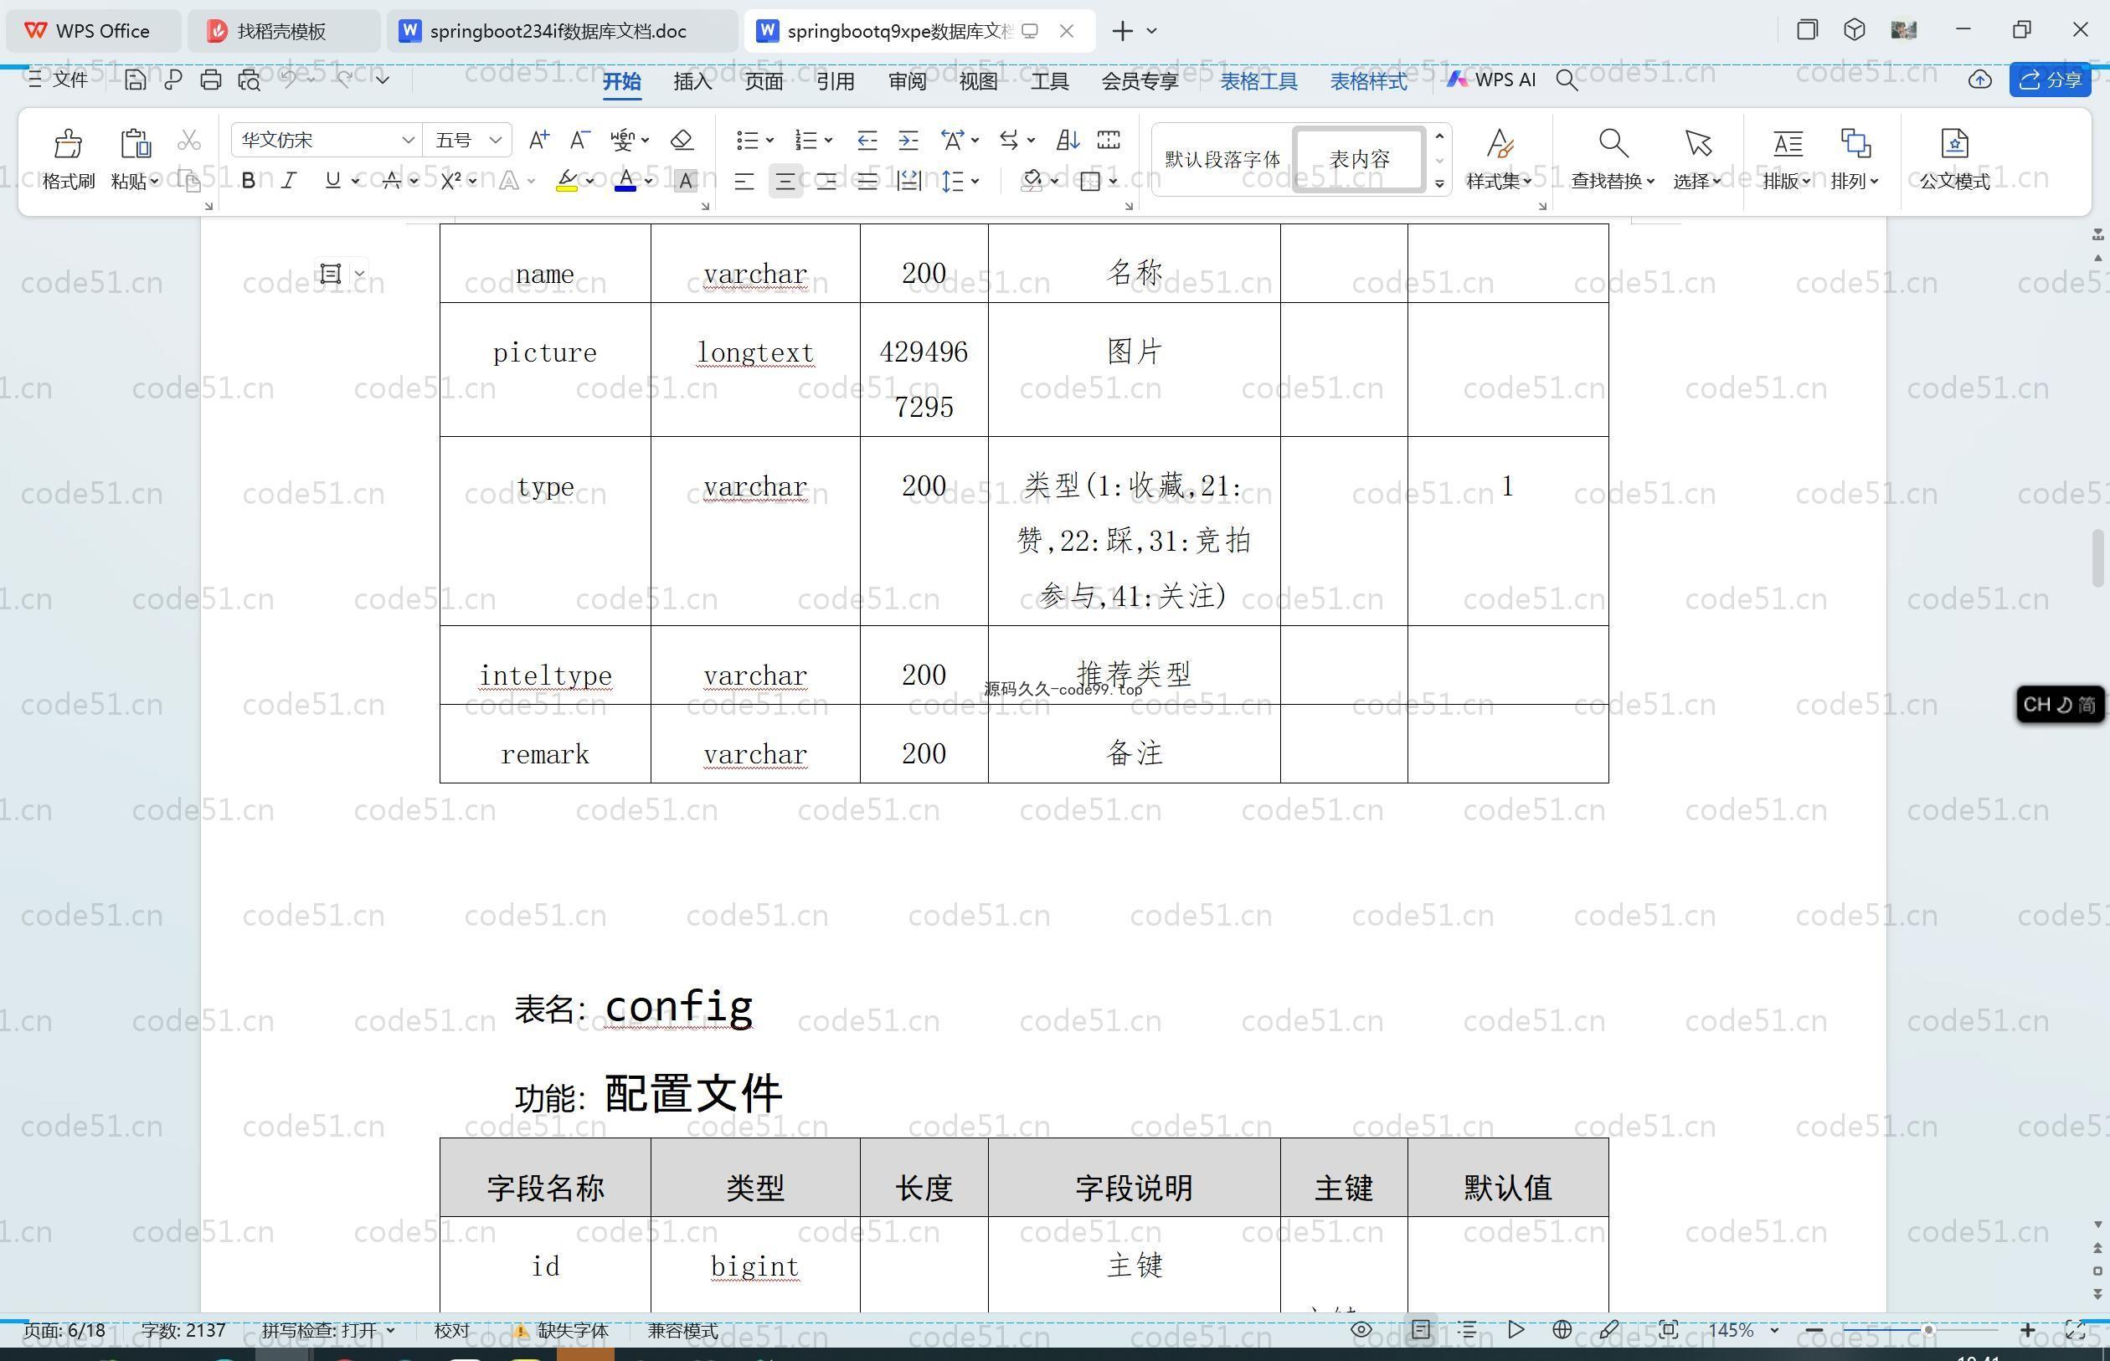Open the springboot234if数据库文档.doc tab
Viewport: 2110px width, 1361px height.
point(558,31)
